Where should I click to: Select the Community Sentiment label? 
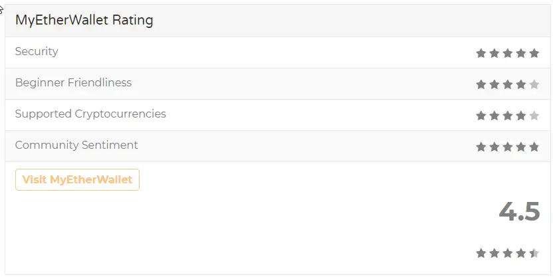pyautogui.click(x=76, y=145)
